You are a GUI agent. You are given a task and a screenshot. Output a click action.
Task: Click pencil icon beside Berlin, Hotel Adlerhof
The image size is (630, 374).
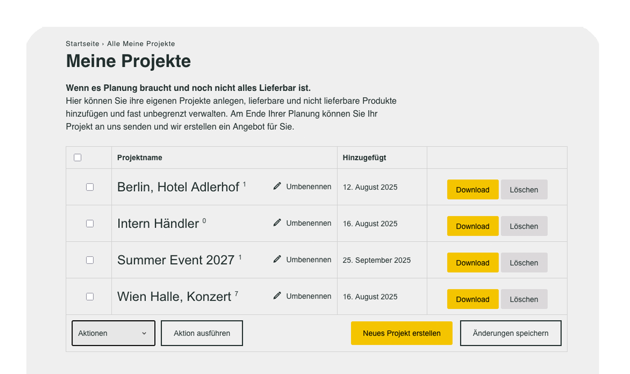click(277, 186)
